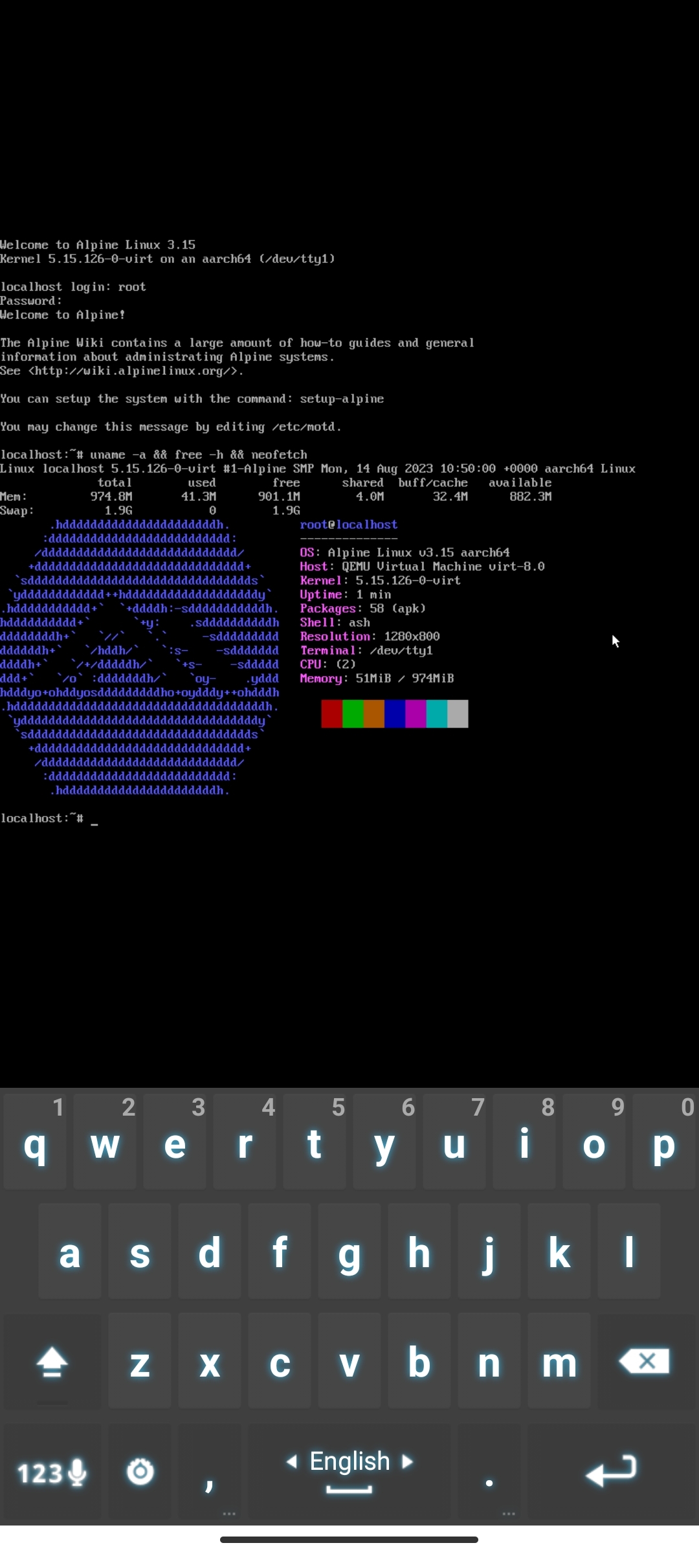
Task: Hit the l key on keyboard
Action: tap(628, 1252)
